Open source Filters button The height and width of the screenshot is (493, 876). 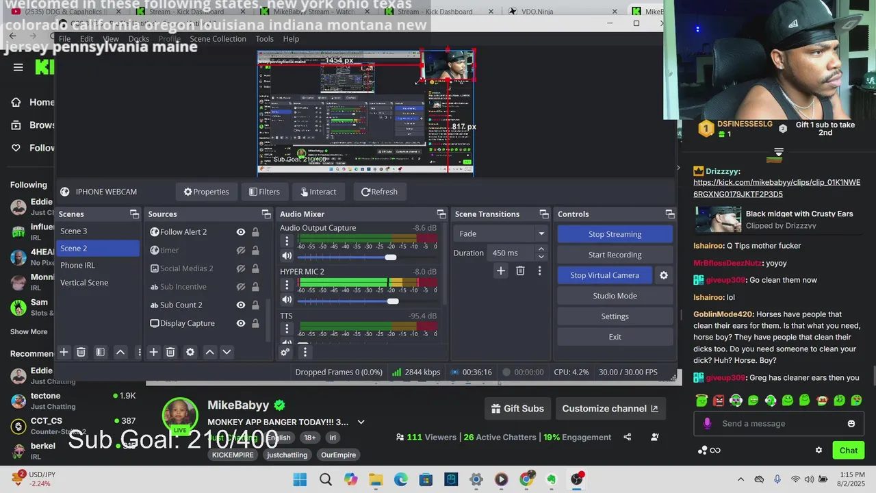[x=264, y=192]
